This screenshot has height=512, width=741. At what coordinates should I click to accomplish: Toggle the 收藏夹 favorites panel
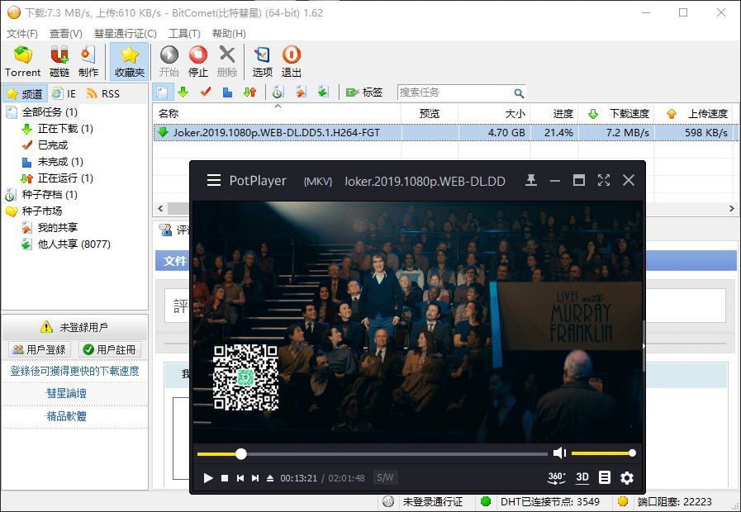point(129,61)
